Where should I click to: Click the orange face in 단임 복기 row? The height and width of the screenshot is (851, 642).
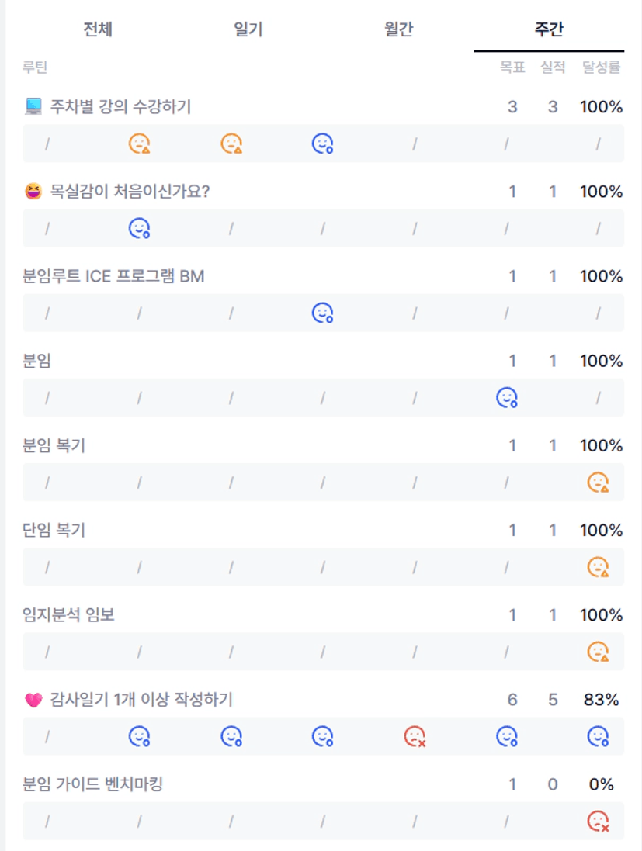coord(598,567)
